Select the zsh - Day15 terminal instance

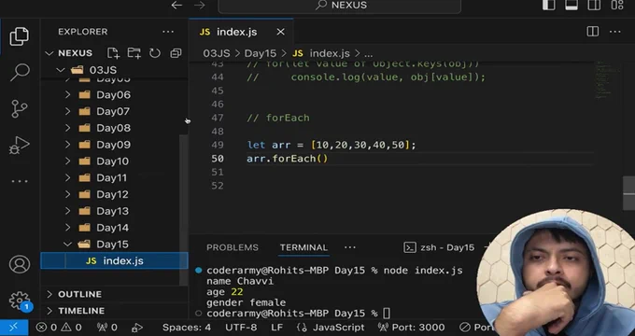coord(439,247)
